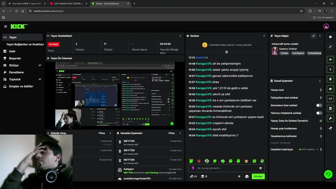Open the green headset support button
Screen dimensions: 336x189
[328, 174]
